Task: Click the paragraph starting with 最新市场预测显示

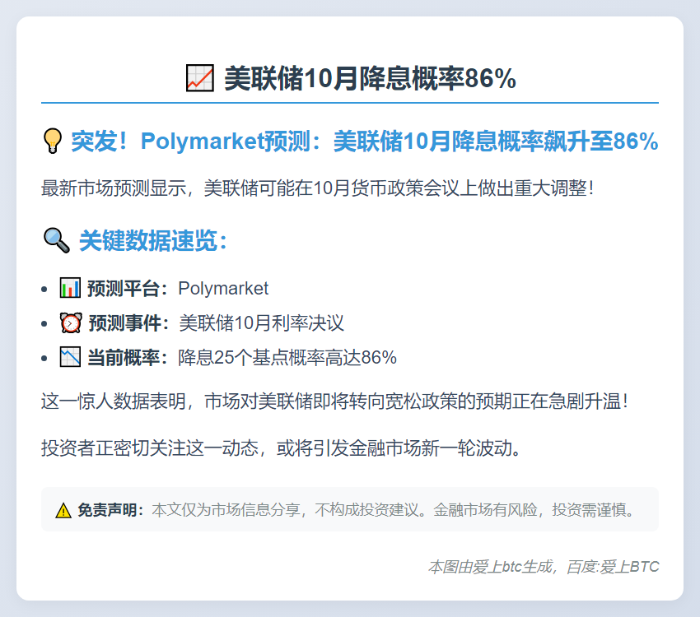Action: coord(318,188)
